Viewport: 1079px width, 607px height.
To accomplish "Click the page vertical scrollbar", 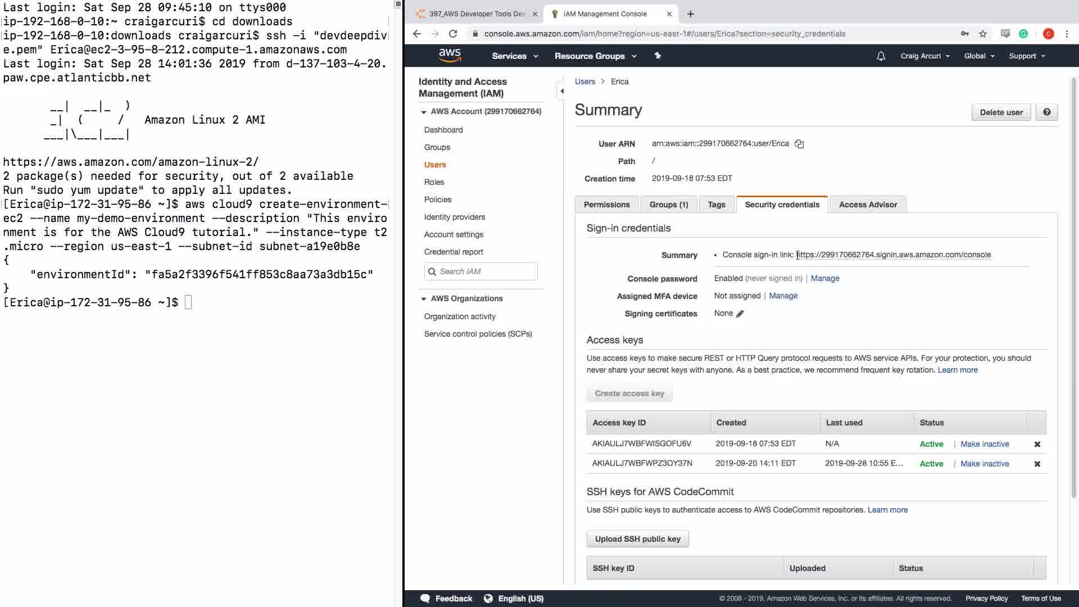I will pos(1073,281).
